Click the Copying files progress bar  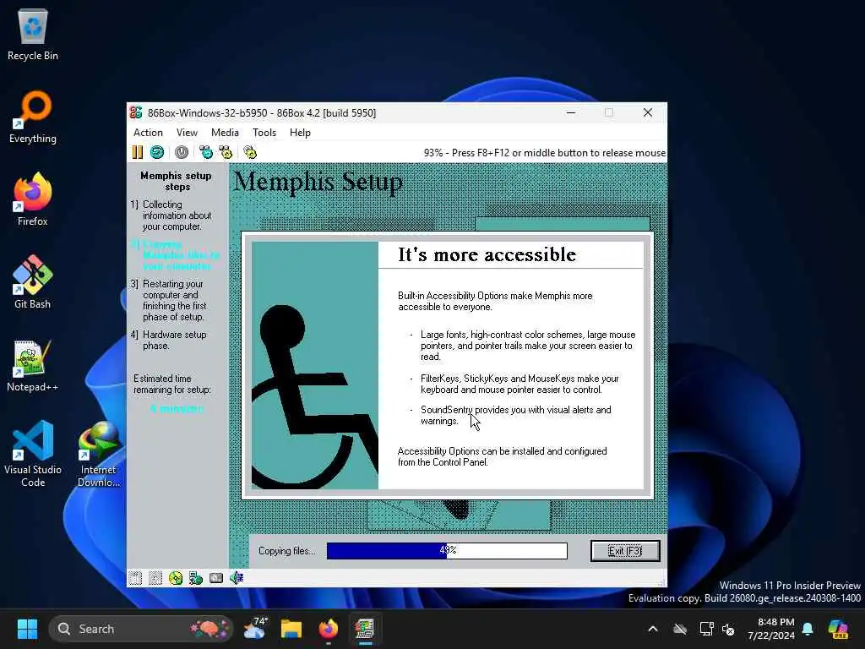click(447, 551)
